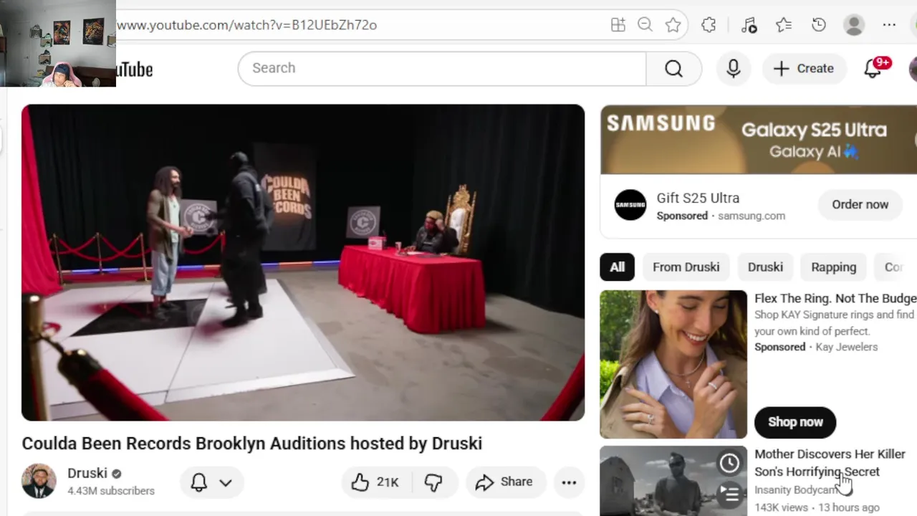Select the All filter chip
Screen dimensions: 917x516
pyautogui.click(x=617, y=267)
